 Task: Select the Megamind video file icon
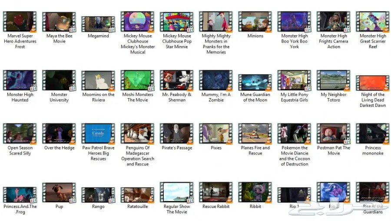click(x=98, y=24)
